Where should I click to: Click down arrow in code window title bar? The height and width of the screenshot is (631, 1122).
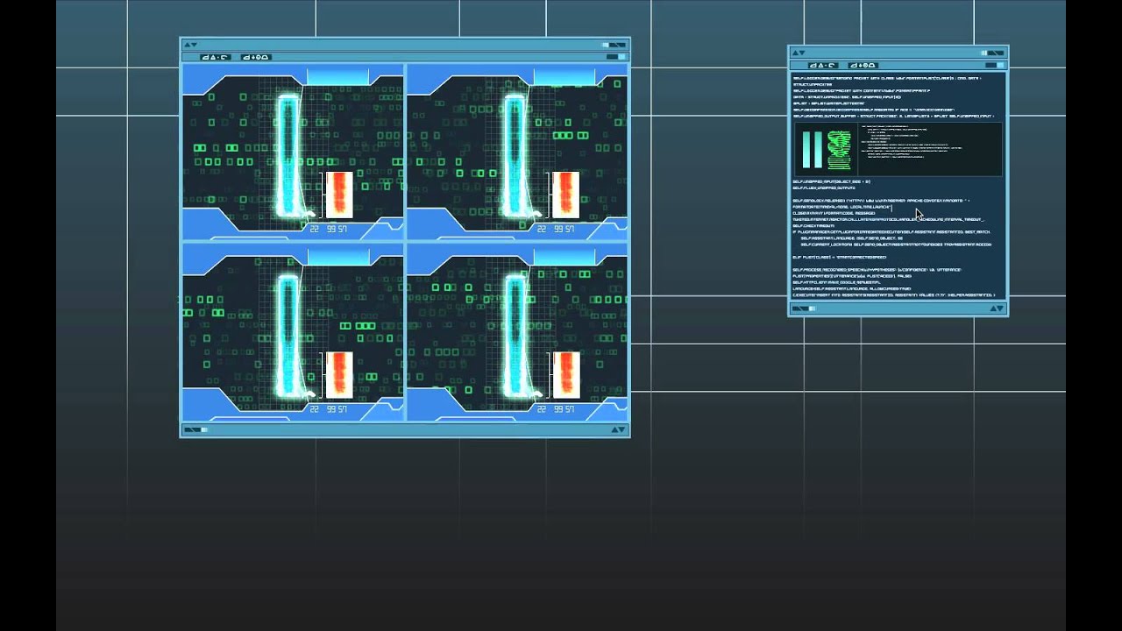801,53
